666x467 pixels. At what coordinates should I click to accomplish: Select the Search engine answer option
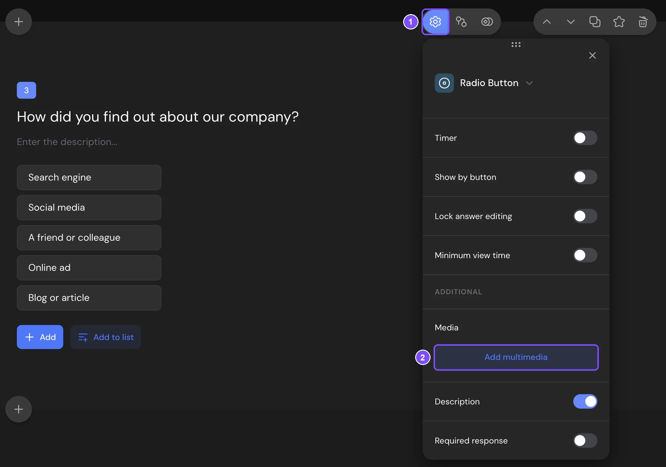coord(89,178)
